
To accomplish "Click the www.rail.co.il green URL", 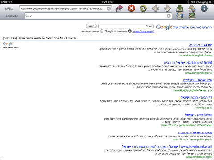I will pyautogui.click(x=204, y=108).
